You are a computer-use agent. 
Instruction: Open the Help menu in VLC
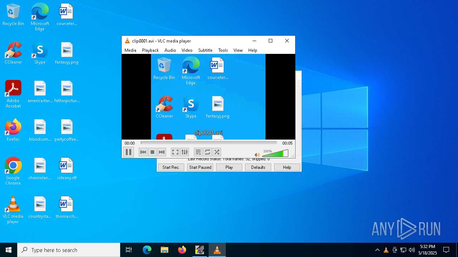click(x=253, y=50)
